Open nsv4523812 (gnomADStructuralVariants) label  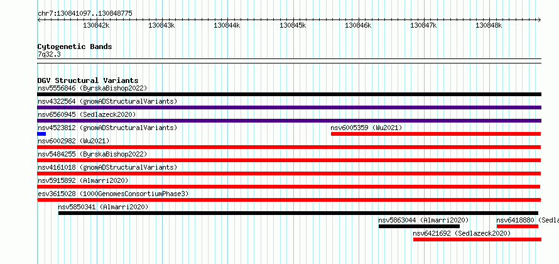[107, 128]
